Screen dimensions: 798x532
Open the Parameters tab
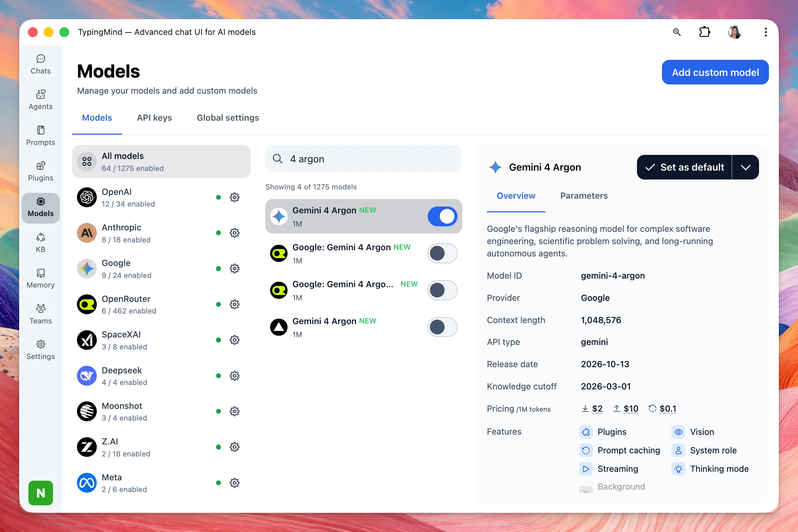584,196
